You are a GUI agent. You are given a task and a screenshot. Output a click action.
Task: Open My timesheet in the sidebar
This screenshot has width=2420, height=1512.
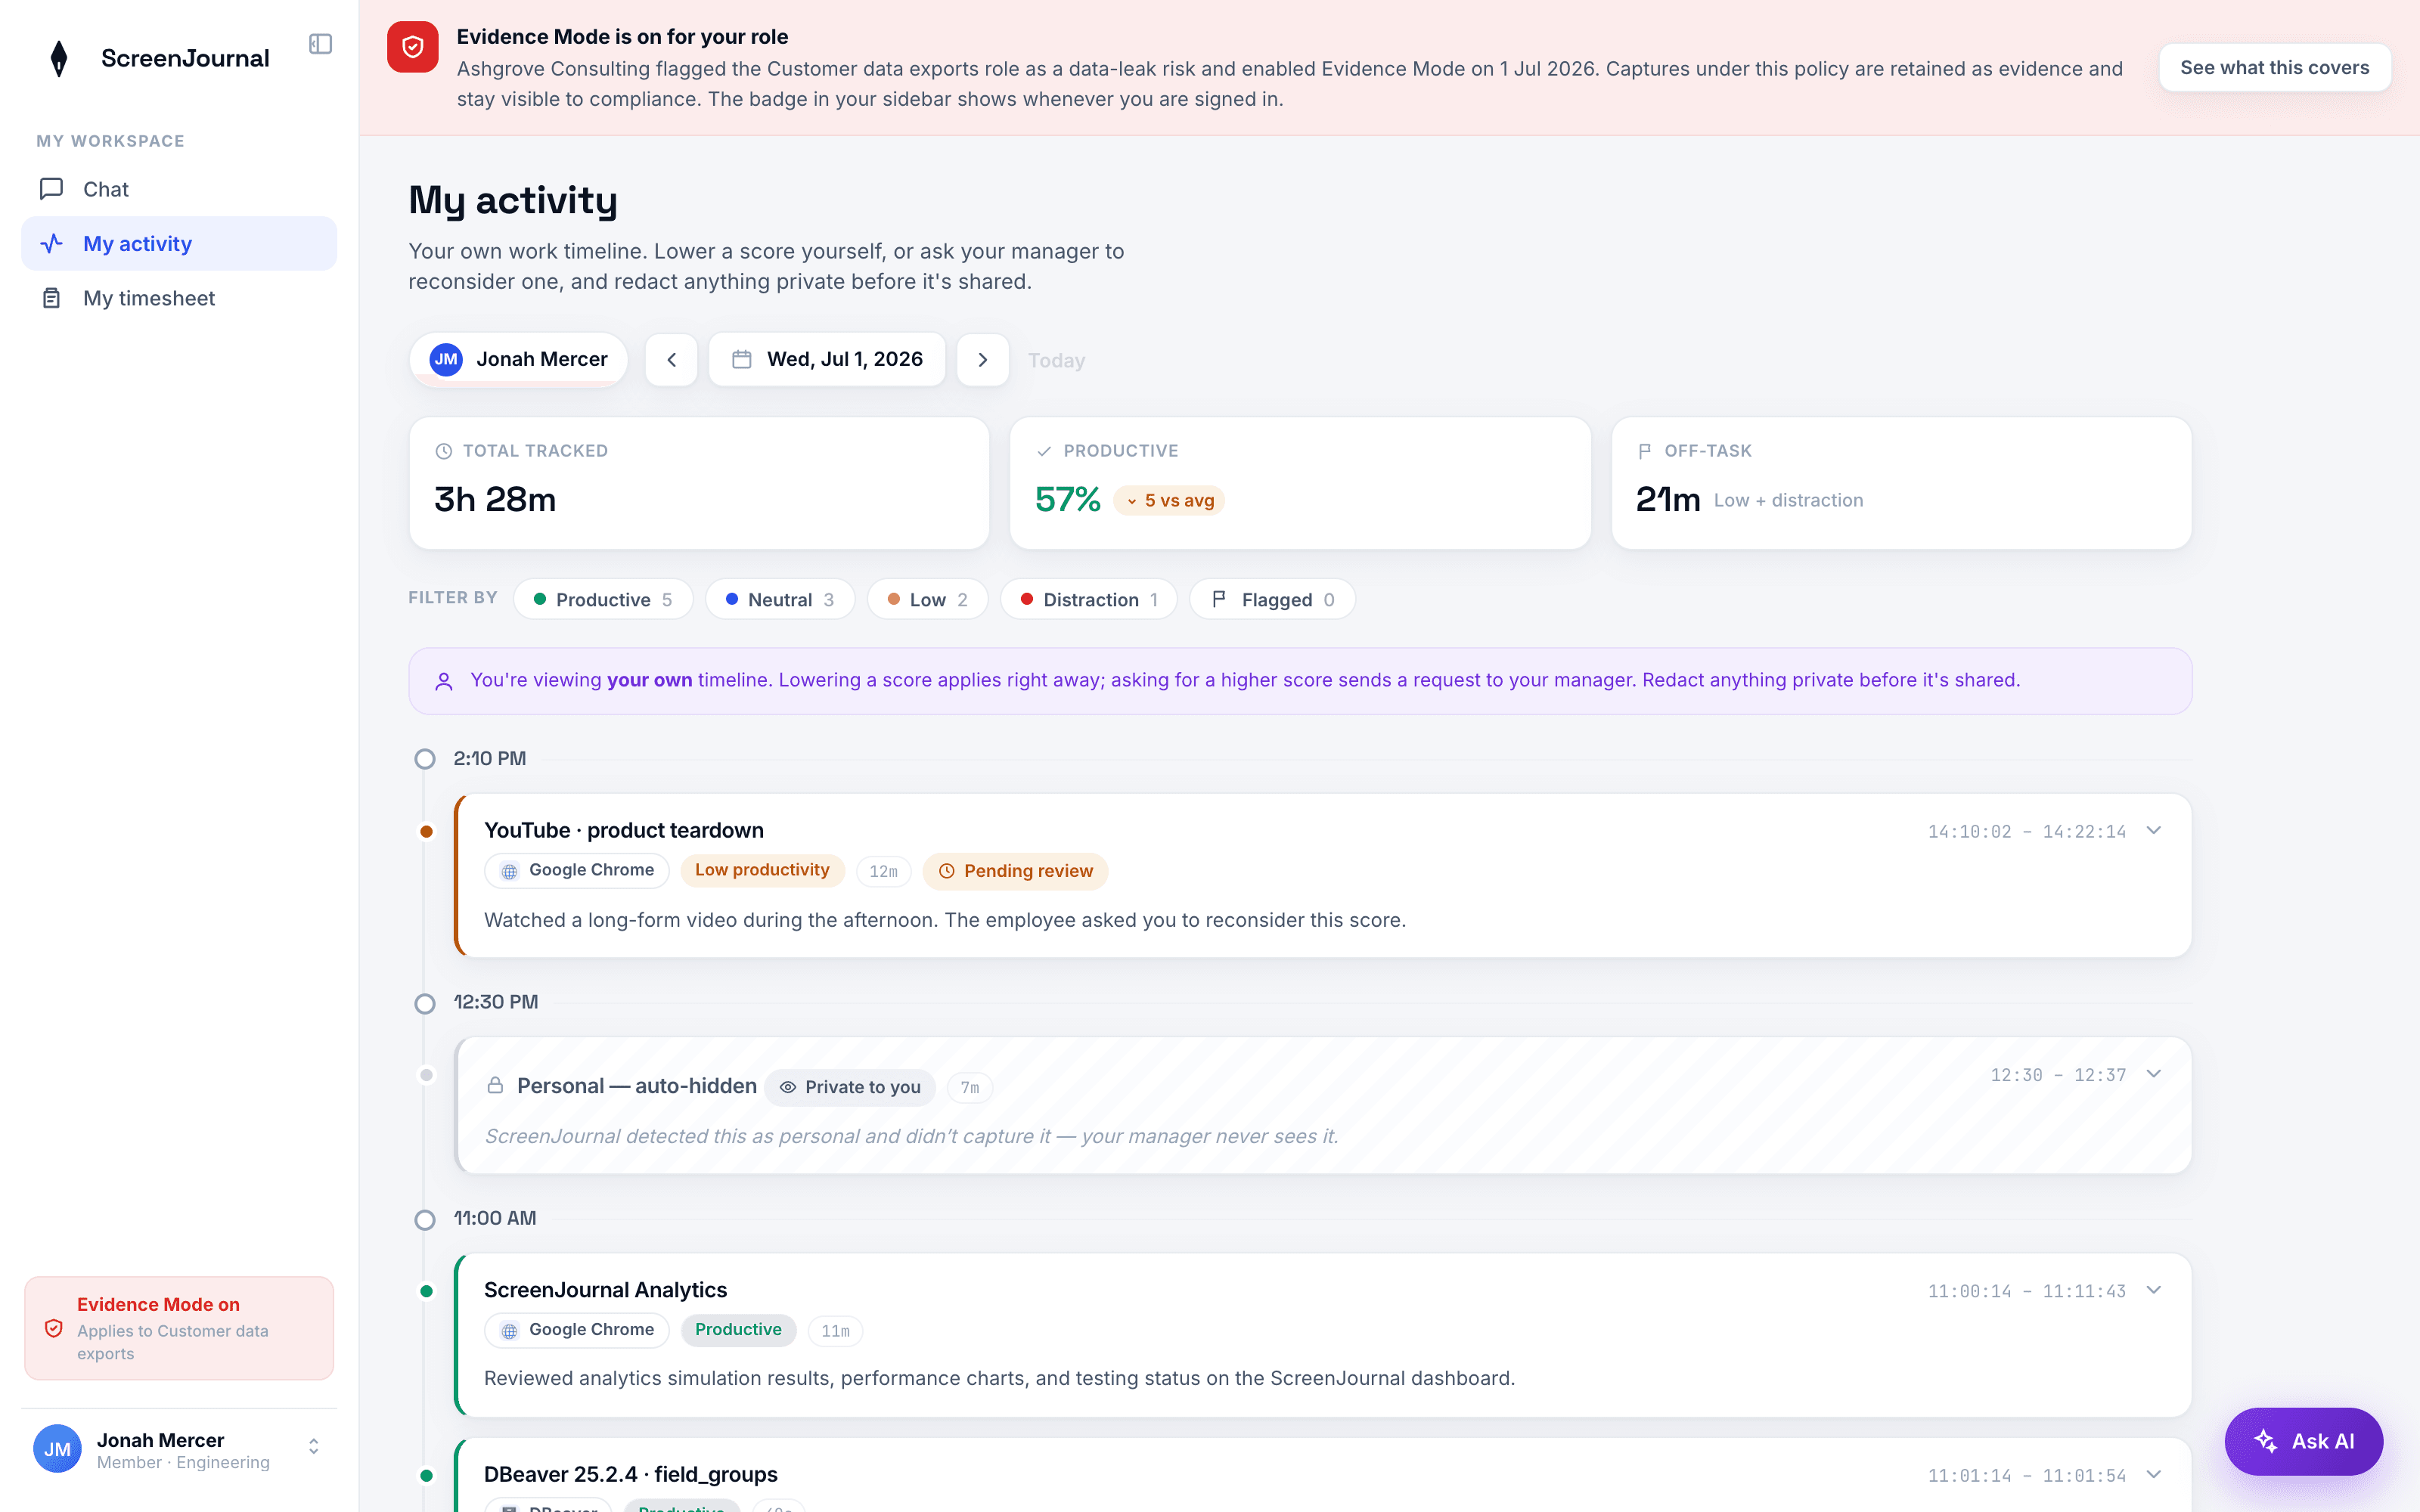click(179, 298)
